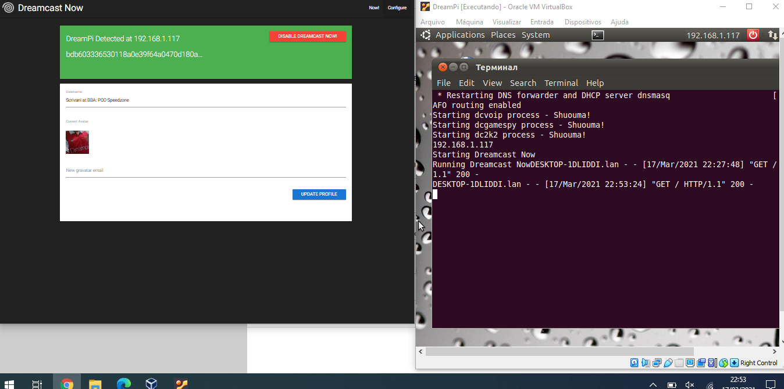
Task: Click the display monitor icon in VirtualBox status bar
Action: click(690, 363)
